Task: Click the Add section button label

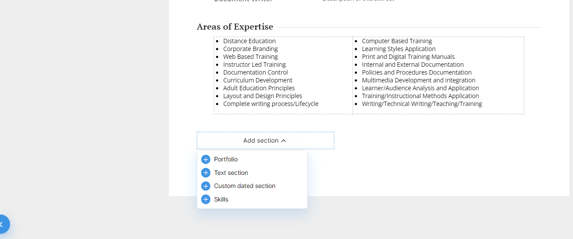Action: 261,140
